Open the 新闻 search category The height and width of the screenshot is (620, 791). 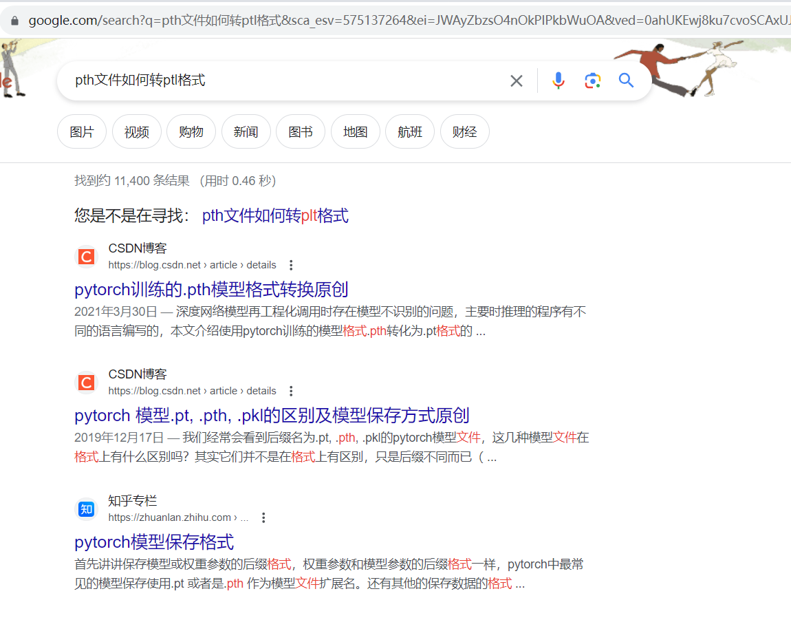[246, 131]
